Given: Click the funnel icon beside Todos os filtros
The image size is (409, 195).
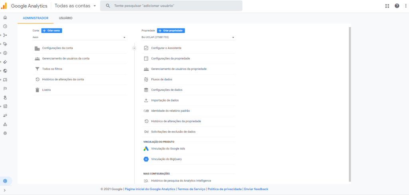Looking at the screenshot, I should (x=37, y=69).
